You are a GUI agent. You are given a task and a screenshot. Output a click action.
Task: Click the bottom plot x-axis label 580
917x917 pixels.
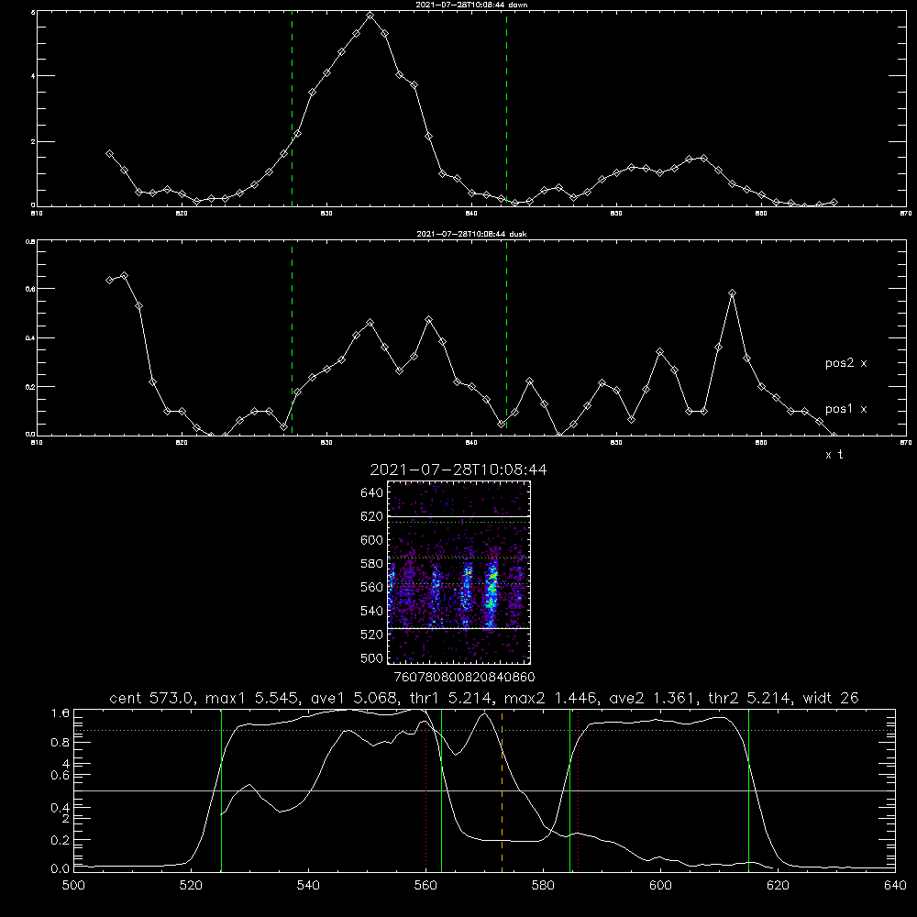[543, 886]
